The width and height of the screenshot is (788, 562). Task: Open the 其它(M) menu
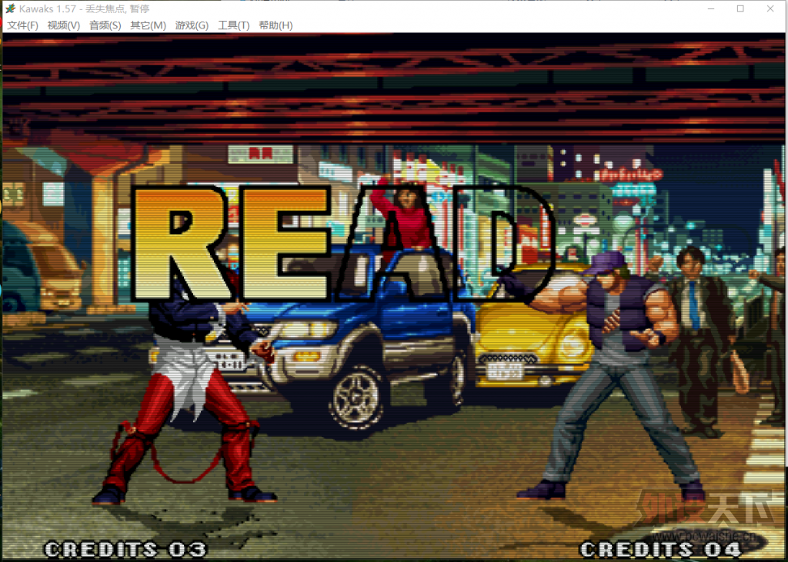149,25
